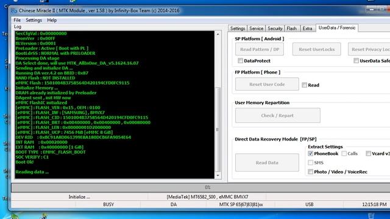Open the Settings menu
Image resolution: width=390 pixels, height=219 pixels.
coord(34,20)
